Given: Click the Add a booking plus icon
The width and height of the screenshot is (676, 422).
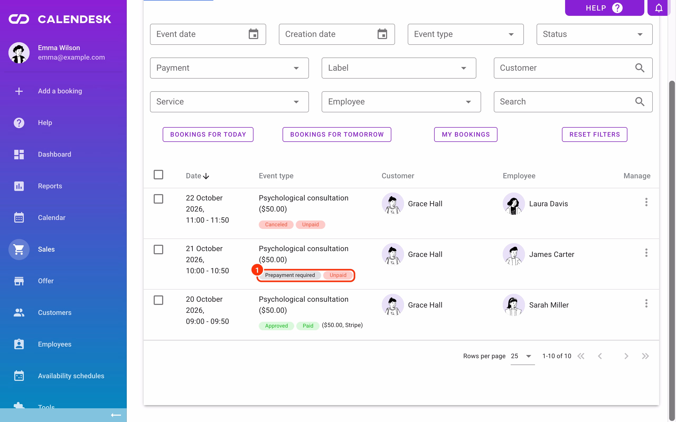Looking at the screenshot, I should (x=19, y=91).
